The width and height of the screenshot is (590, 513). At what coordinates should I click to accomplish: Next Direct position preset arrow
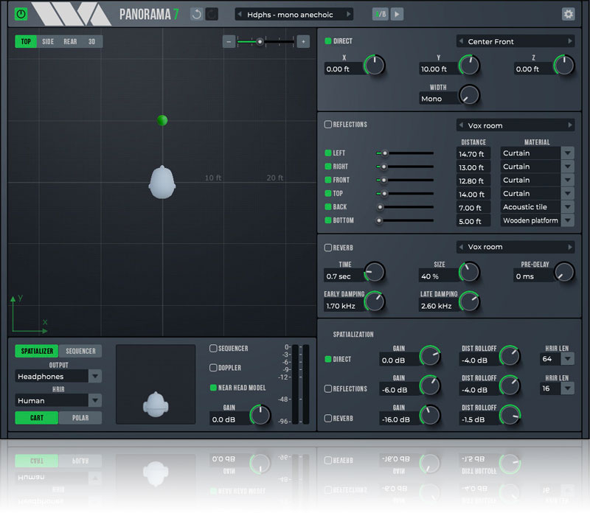coord(570,41)
